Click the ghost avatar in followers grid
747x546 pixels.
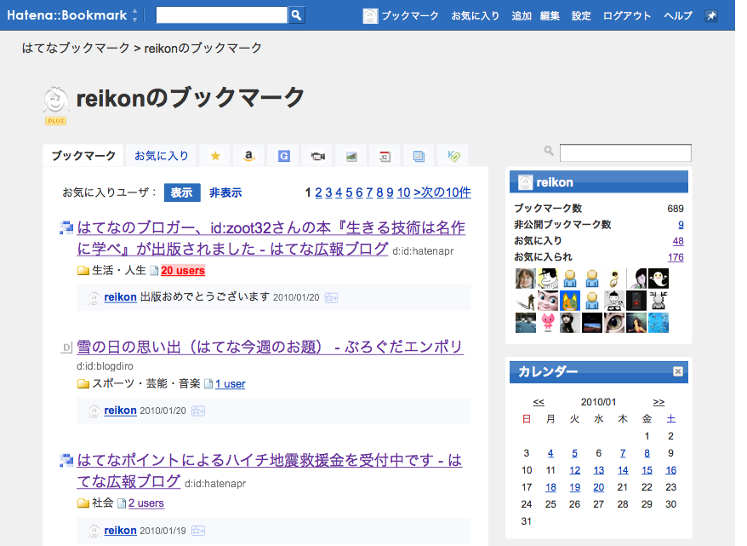(659, 279)
